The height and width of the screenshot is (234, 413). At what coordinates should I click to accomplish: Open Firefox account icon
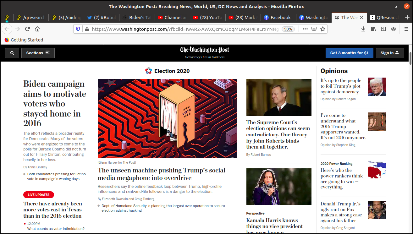click(394, 29)
